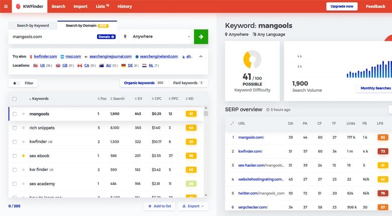The width and height of the screenshot is (392, 216).
Task: Unstar the seo ebook keyword
Action: point(24,156)
